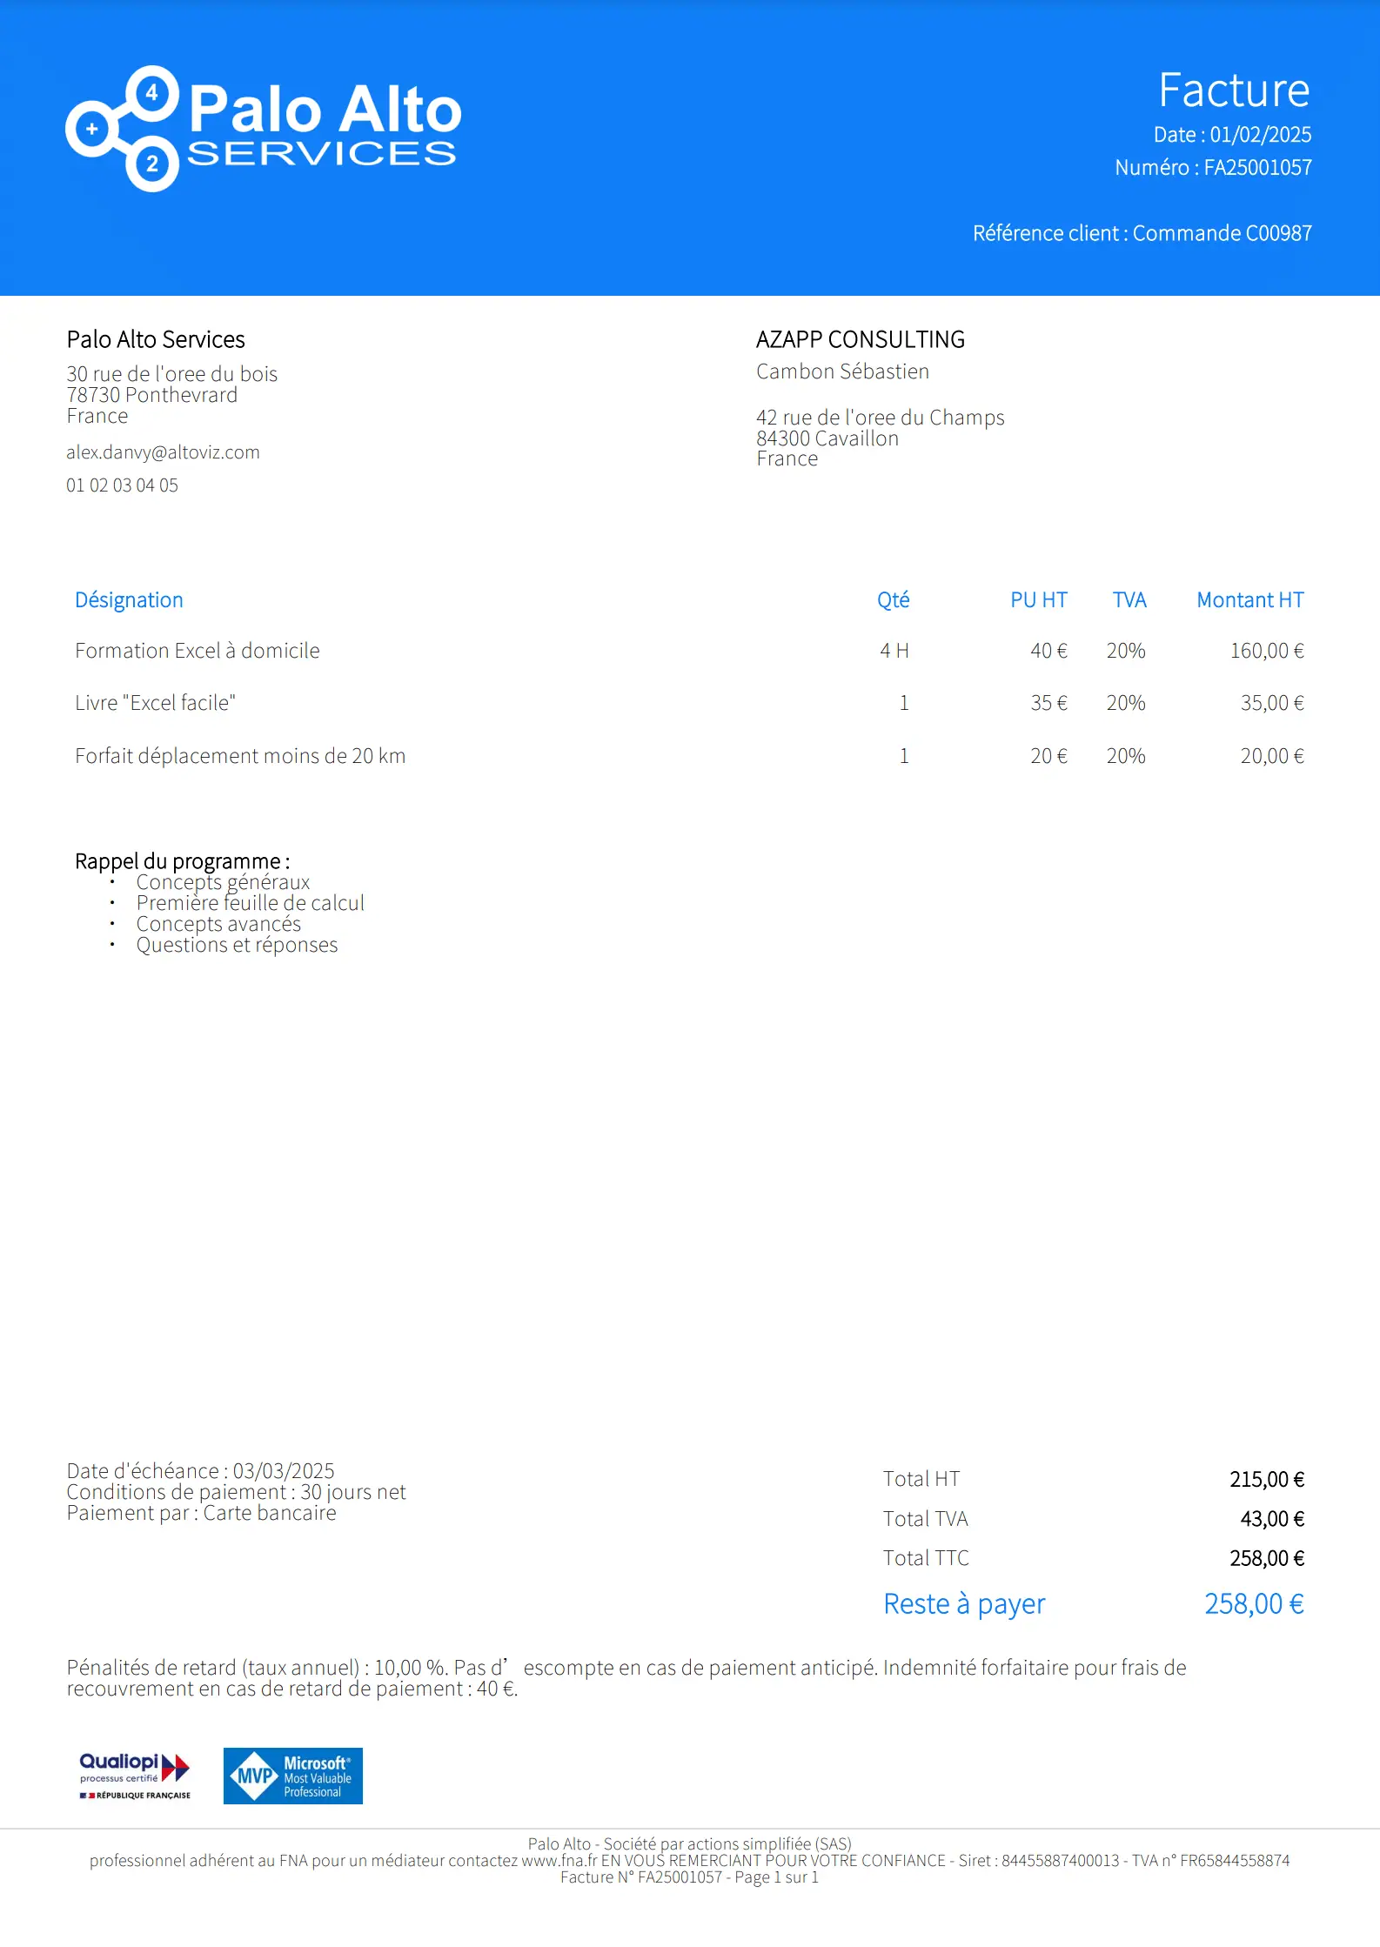Click the Siret number 84455887400013
This screenshot has height=1947, width=1380.
pyautogui.click(x=1061, y=1861)
